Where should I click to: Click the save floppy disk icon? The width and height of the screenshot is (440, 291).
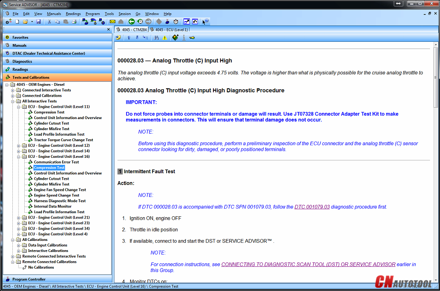click(38, 22)
